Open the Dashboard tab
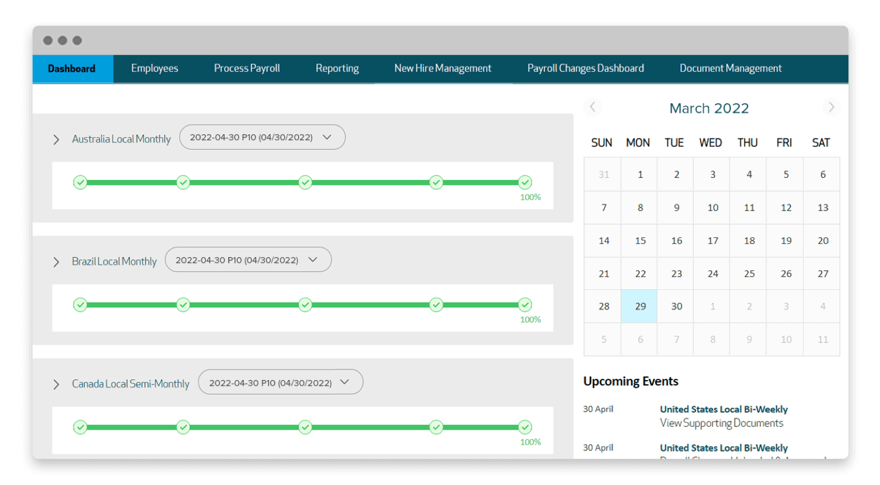This screenshot has width=880, height=485. tap(72, 69)
